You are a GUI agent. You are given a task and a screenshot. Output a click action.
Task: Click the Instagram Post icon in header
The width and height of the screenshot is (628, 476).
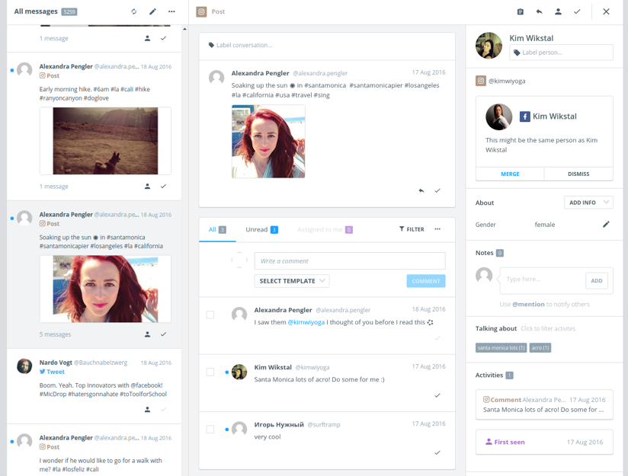(x=201, y=11)
